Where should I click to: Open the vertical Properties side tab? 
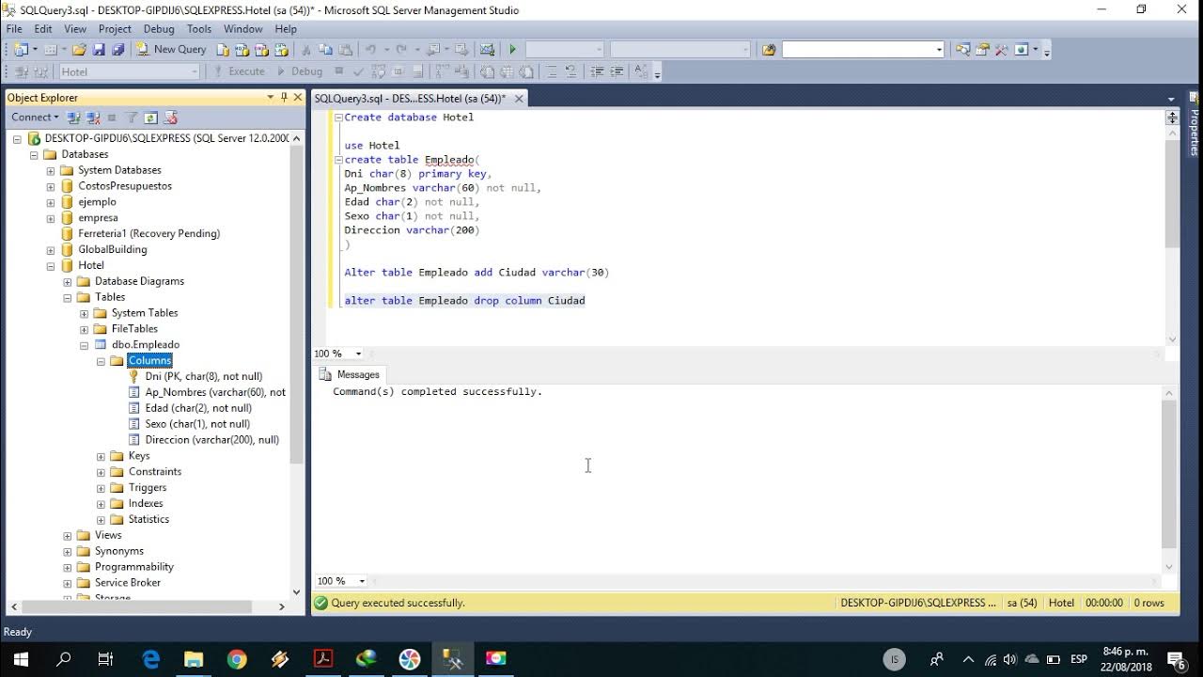[1195, 126]
